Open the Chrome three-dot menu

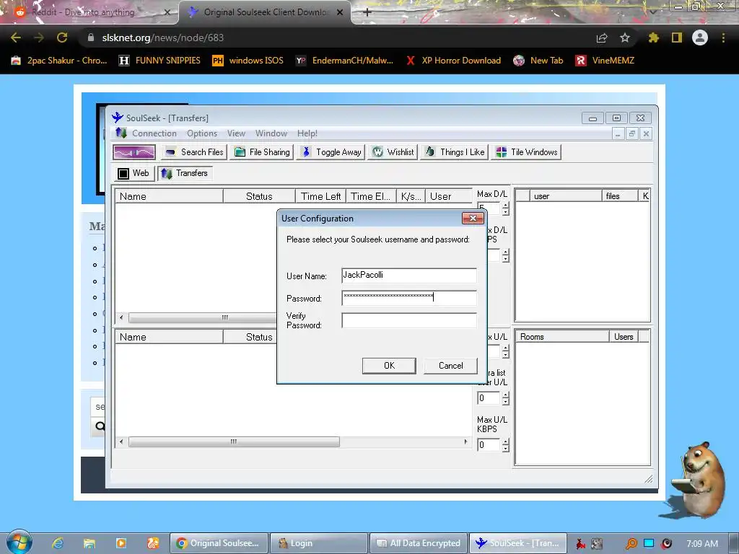click(723, 38)
